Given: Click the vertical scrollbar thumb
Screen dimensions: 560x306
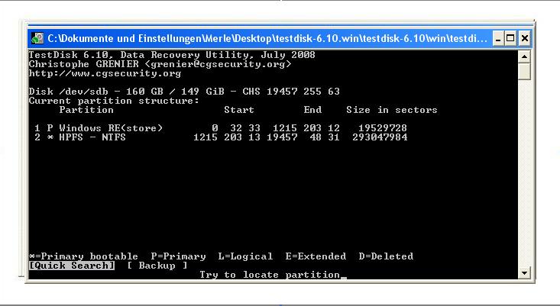Looking at the screenshot, I should [x=524, y=71].
